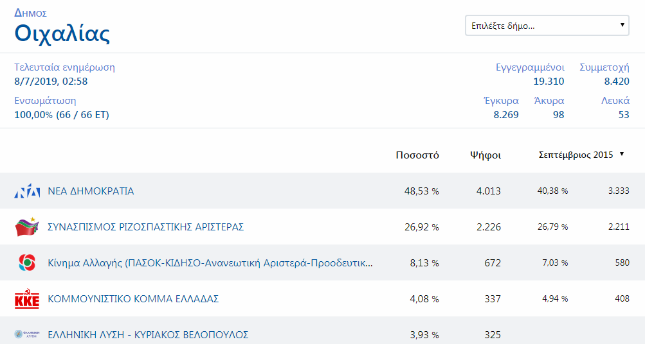Click the Οιχαλίας municipality title
645x344 pixels.
[62, 33]
